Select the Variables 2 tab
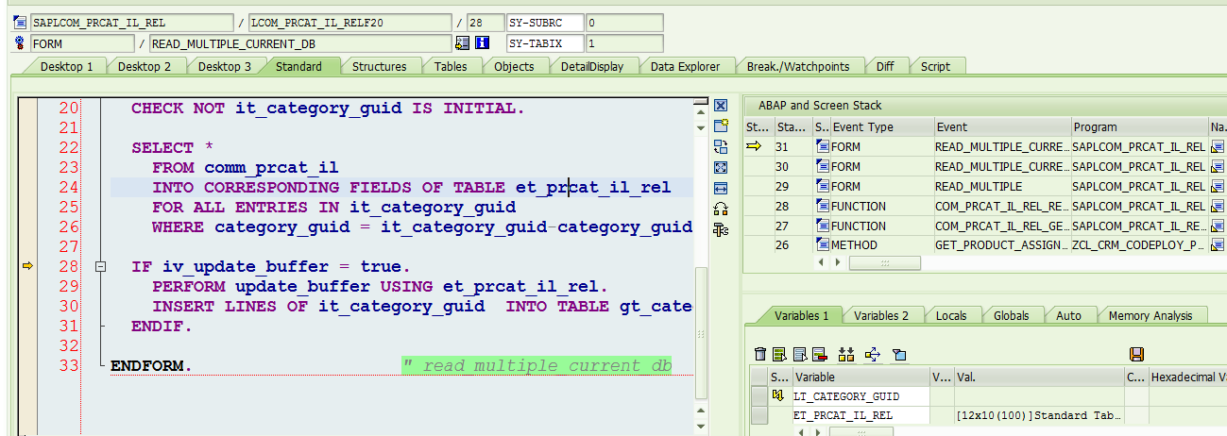The image size is (1227, 436). click(x=881, y=316)
